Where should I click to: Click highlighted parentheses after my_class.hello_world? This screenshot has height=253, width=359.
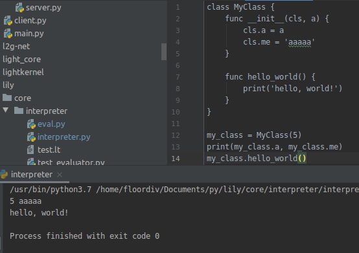click(x=302, y=159)
